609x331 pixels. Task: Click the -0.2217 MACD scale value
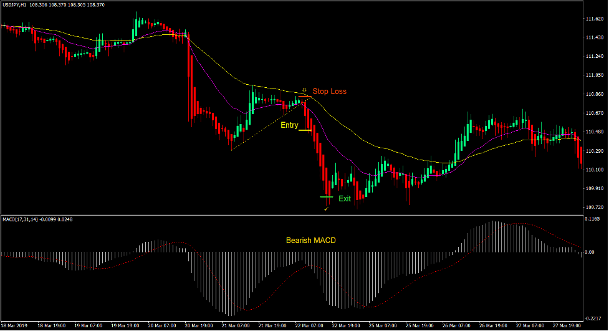[593, 317]
